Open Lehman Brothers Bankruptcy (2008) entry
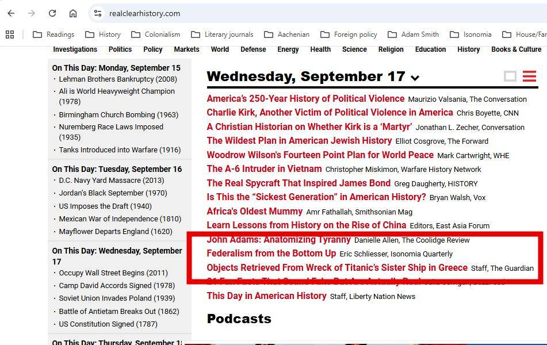 coord(118,79)
